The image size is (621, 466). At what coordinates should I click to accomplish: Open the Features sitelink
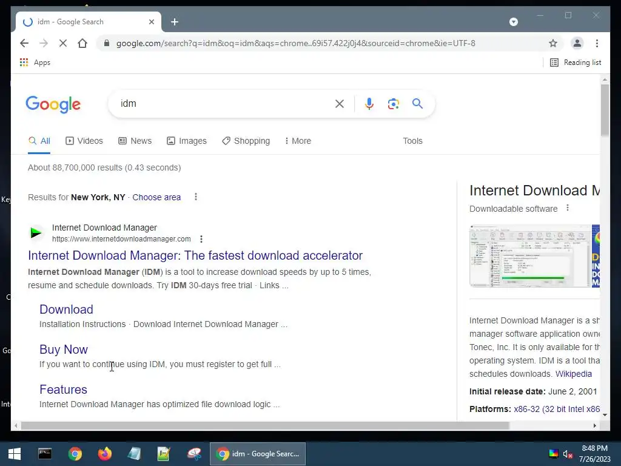pos(63,390)
